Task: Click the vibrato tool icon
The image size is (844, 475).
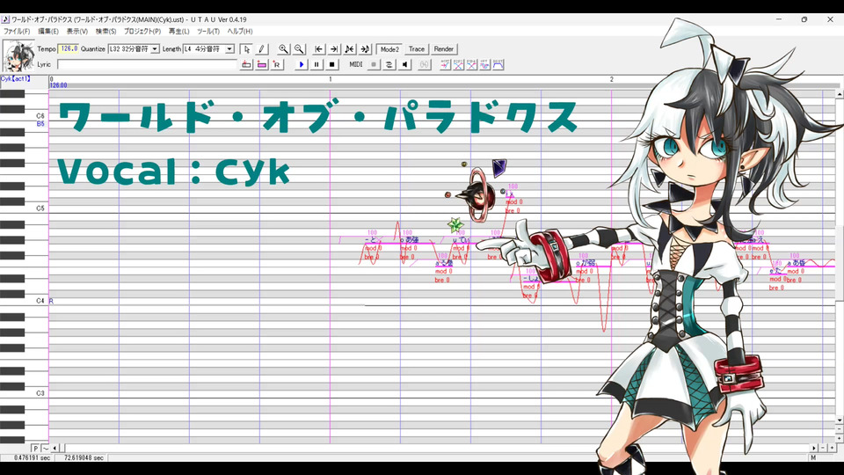Action: (x=485, y=64)
